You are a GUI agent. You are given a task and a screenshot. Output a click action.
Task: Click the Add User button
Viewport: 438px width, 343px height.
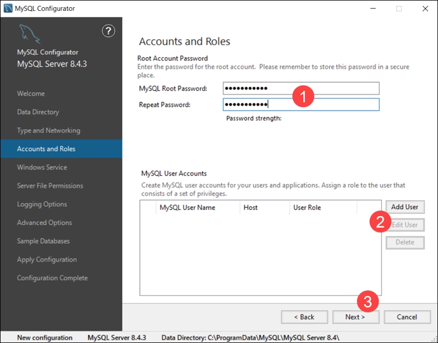(x=405, y=207)
